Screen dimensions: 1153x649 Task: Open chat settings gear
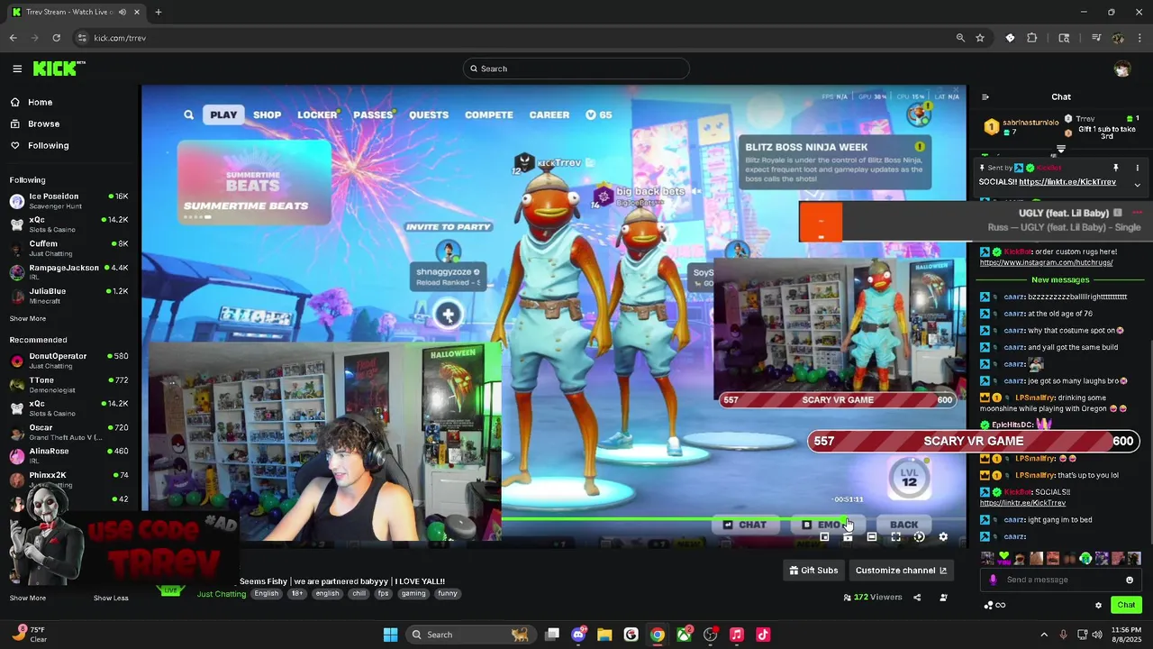click(1098, 605)
